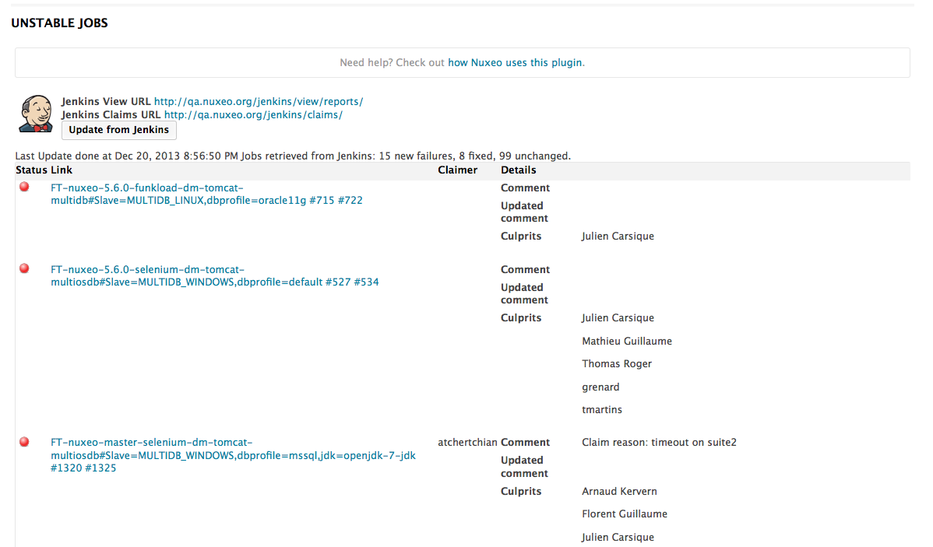Click 'Jenkins Claims URL' label text
933x547 pixels.
tap(111, 114)
